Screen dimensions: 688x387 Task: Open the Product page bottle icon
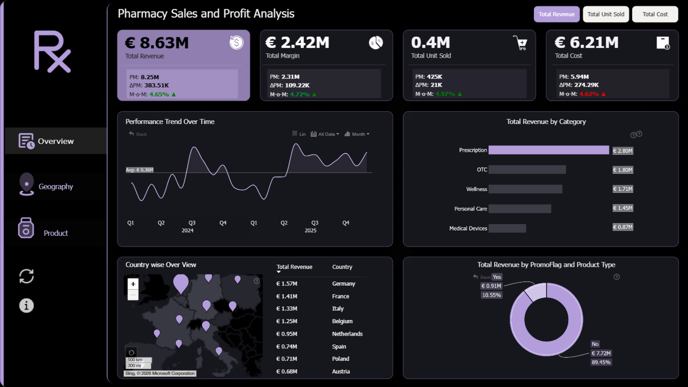[26, 228]
